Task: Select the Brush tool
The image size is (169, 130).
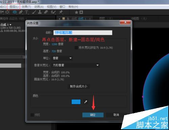Action: point(34,12)
